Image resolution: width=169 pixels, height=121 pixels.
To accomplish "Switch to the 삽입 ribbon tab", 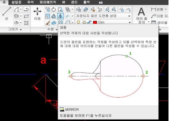I will pos(16,2).
